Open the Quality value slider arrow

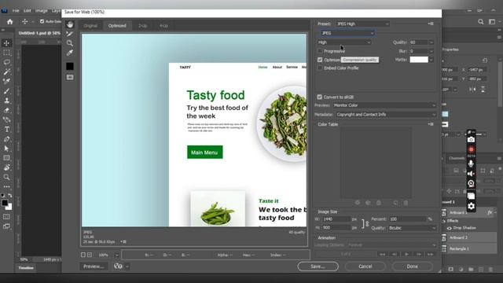[x=431, y=42]
